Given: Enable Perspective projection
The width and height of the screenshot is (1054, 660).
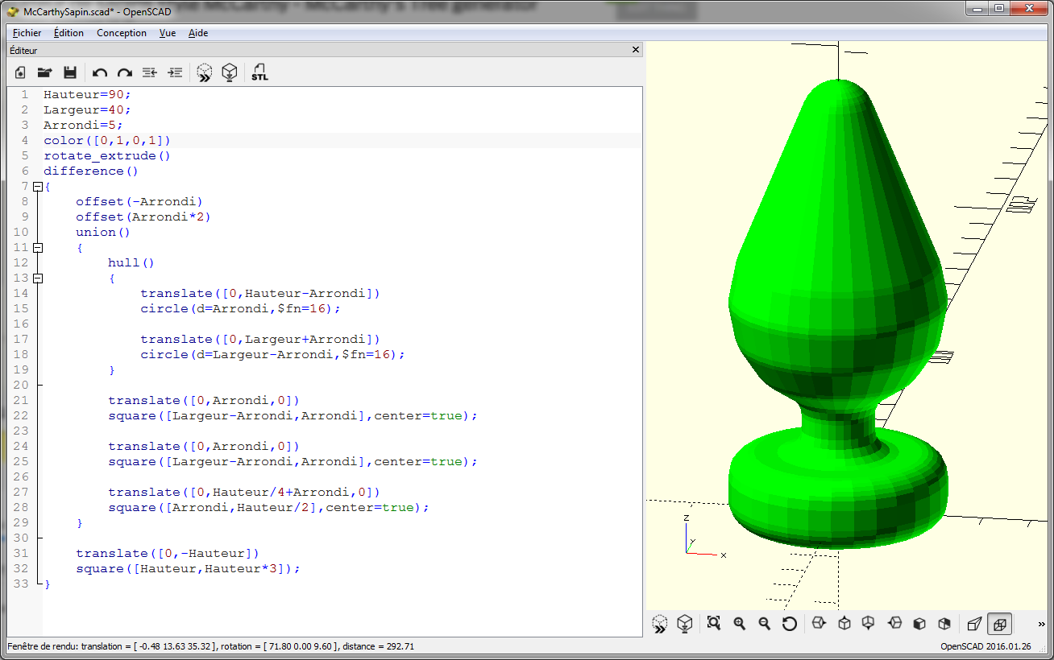Looking at the screenshot, I should (974, 623).
